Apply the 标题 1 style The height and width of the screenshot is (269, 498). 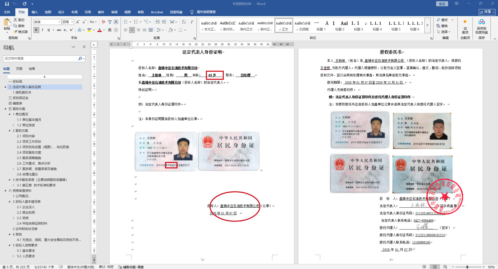321,26
